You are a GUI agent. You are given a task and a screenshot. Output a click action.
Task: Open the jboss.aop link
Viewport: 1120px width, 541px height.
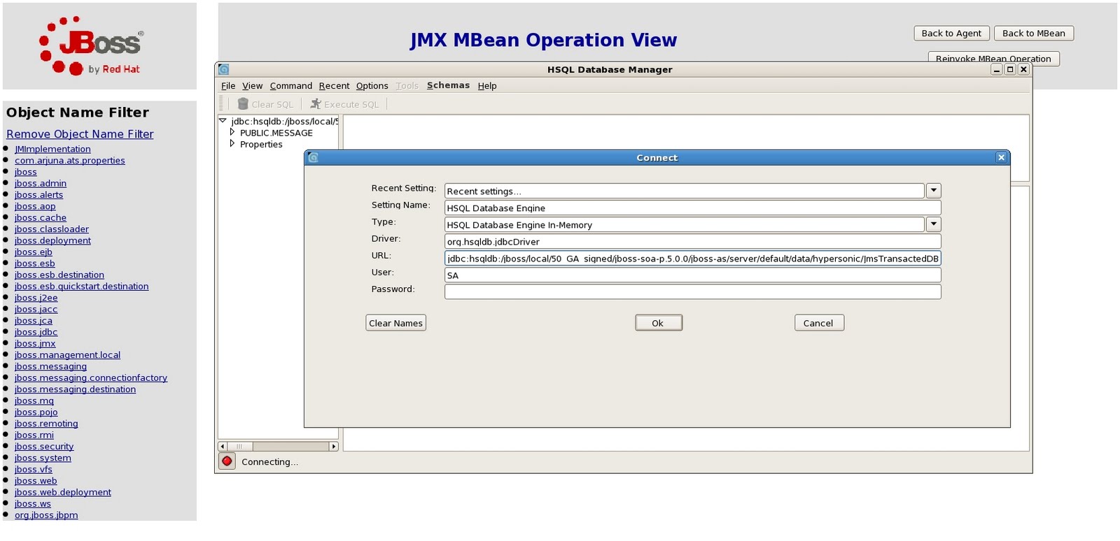(35, 206)
